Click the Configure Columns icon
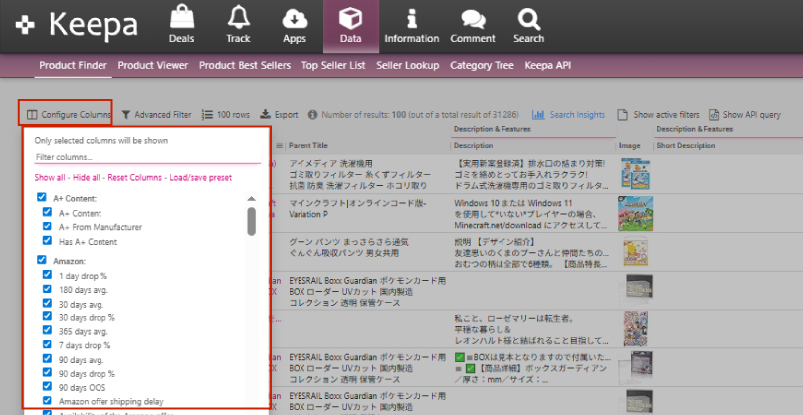Image resolution: width=803 pixels, height=415 pixels. [32, 115]
